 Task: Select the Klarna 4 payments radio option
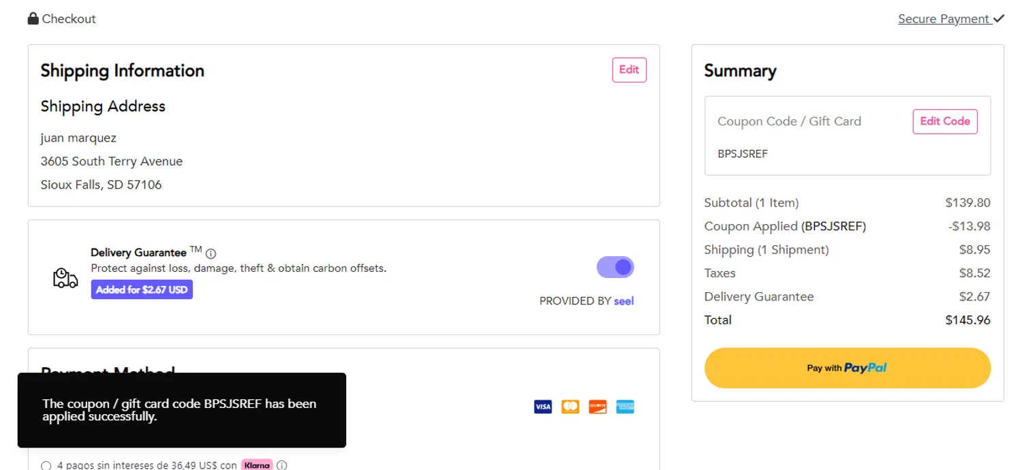(46, 466)
